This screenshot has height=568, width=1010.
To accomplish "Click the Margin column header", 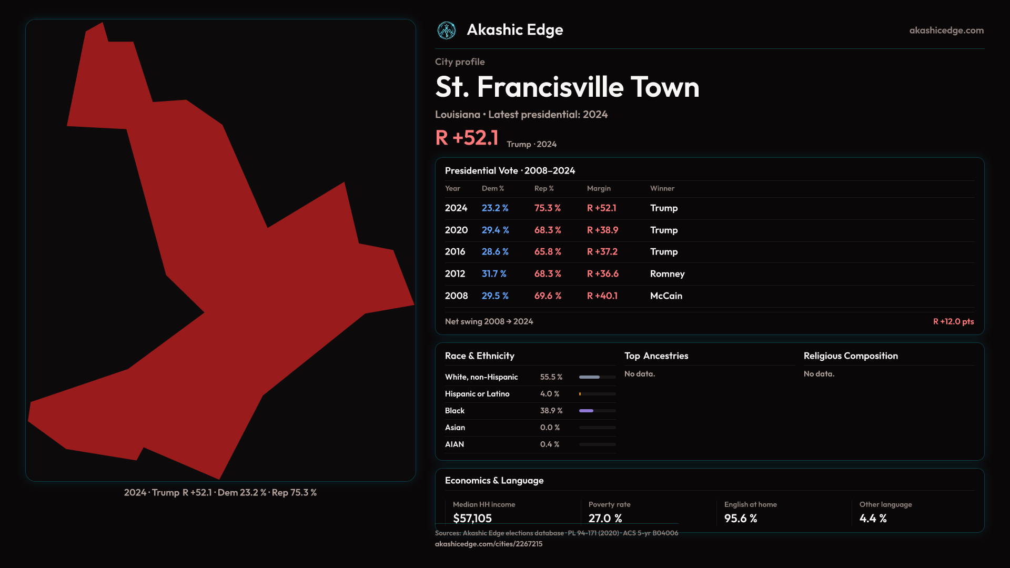I will 599,188.
